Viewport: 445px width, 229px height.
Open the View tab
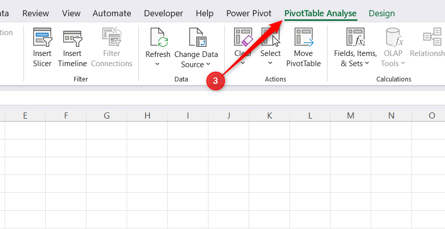(71, 13)
